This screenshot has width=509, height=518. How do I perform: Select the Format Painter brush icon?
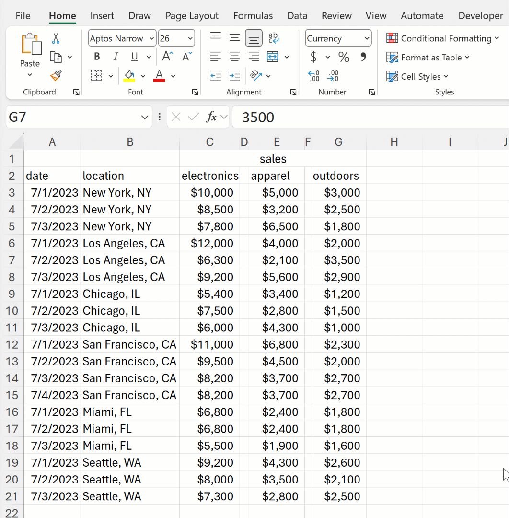coord(56,76)
